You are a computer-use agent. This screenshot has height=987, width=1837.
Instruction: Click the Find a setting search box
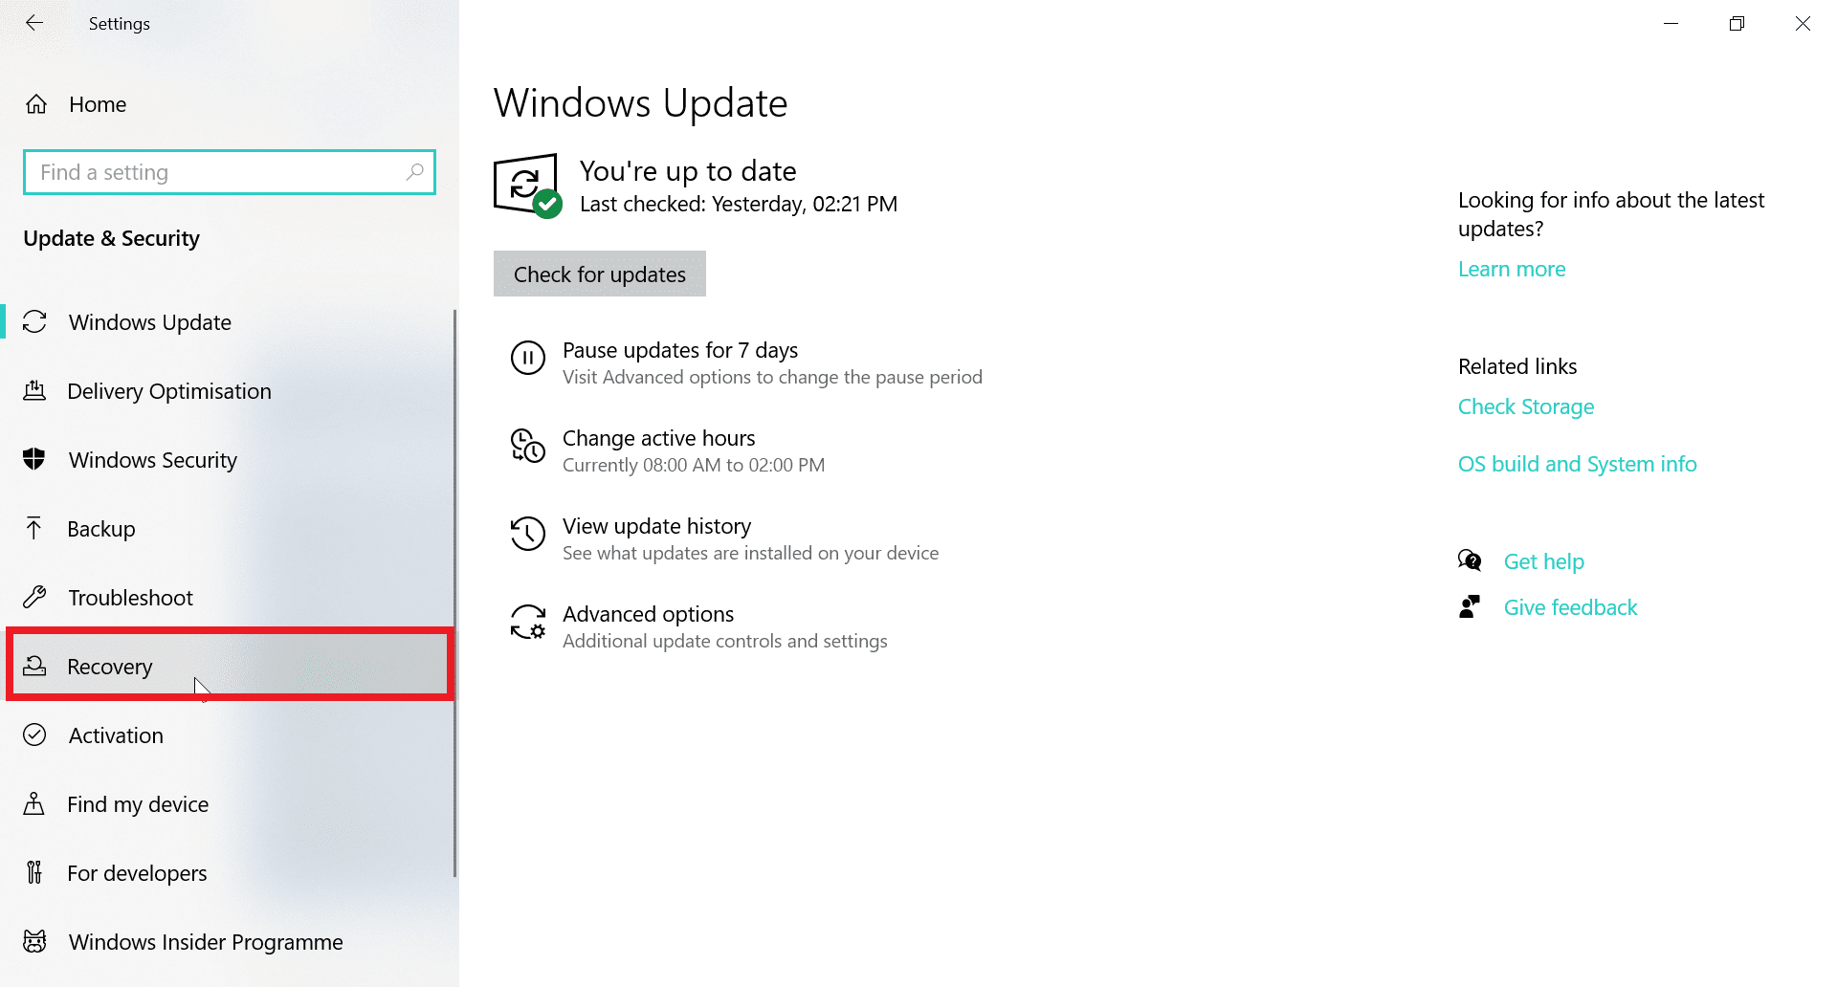230,172
